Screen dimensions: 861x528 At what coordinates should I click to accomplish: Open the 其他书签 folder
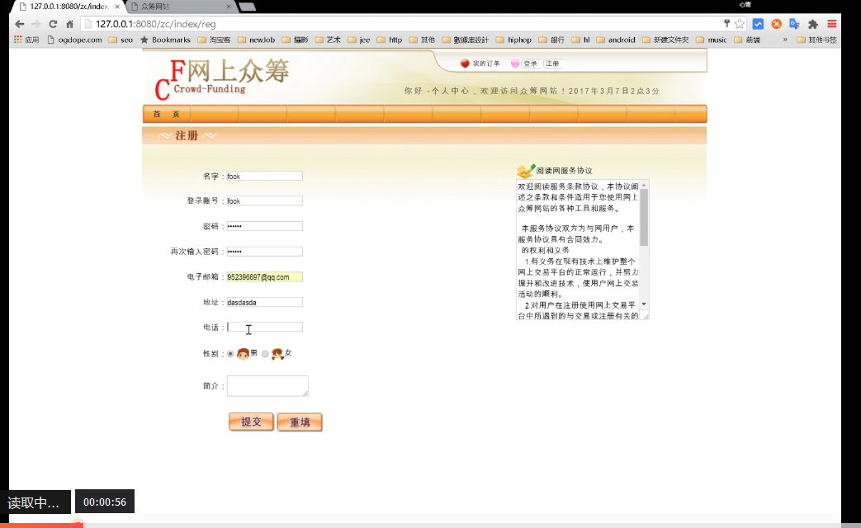pos(817,40)
